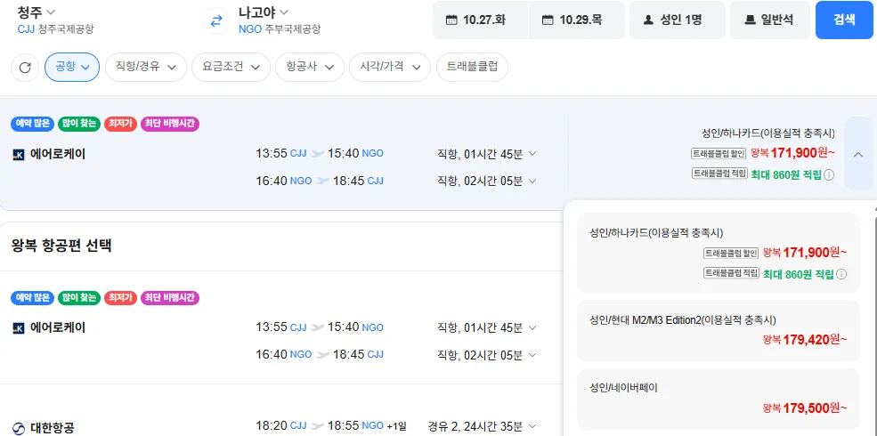Click 에어로케이 airline name in top summary
This screenshot has height=436, width=877.
58,154
